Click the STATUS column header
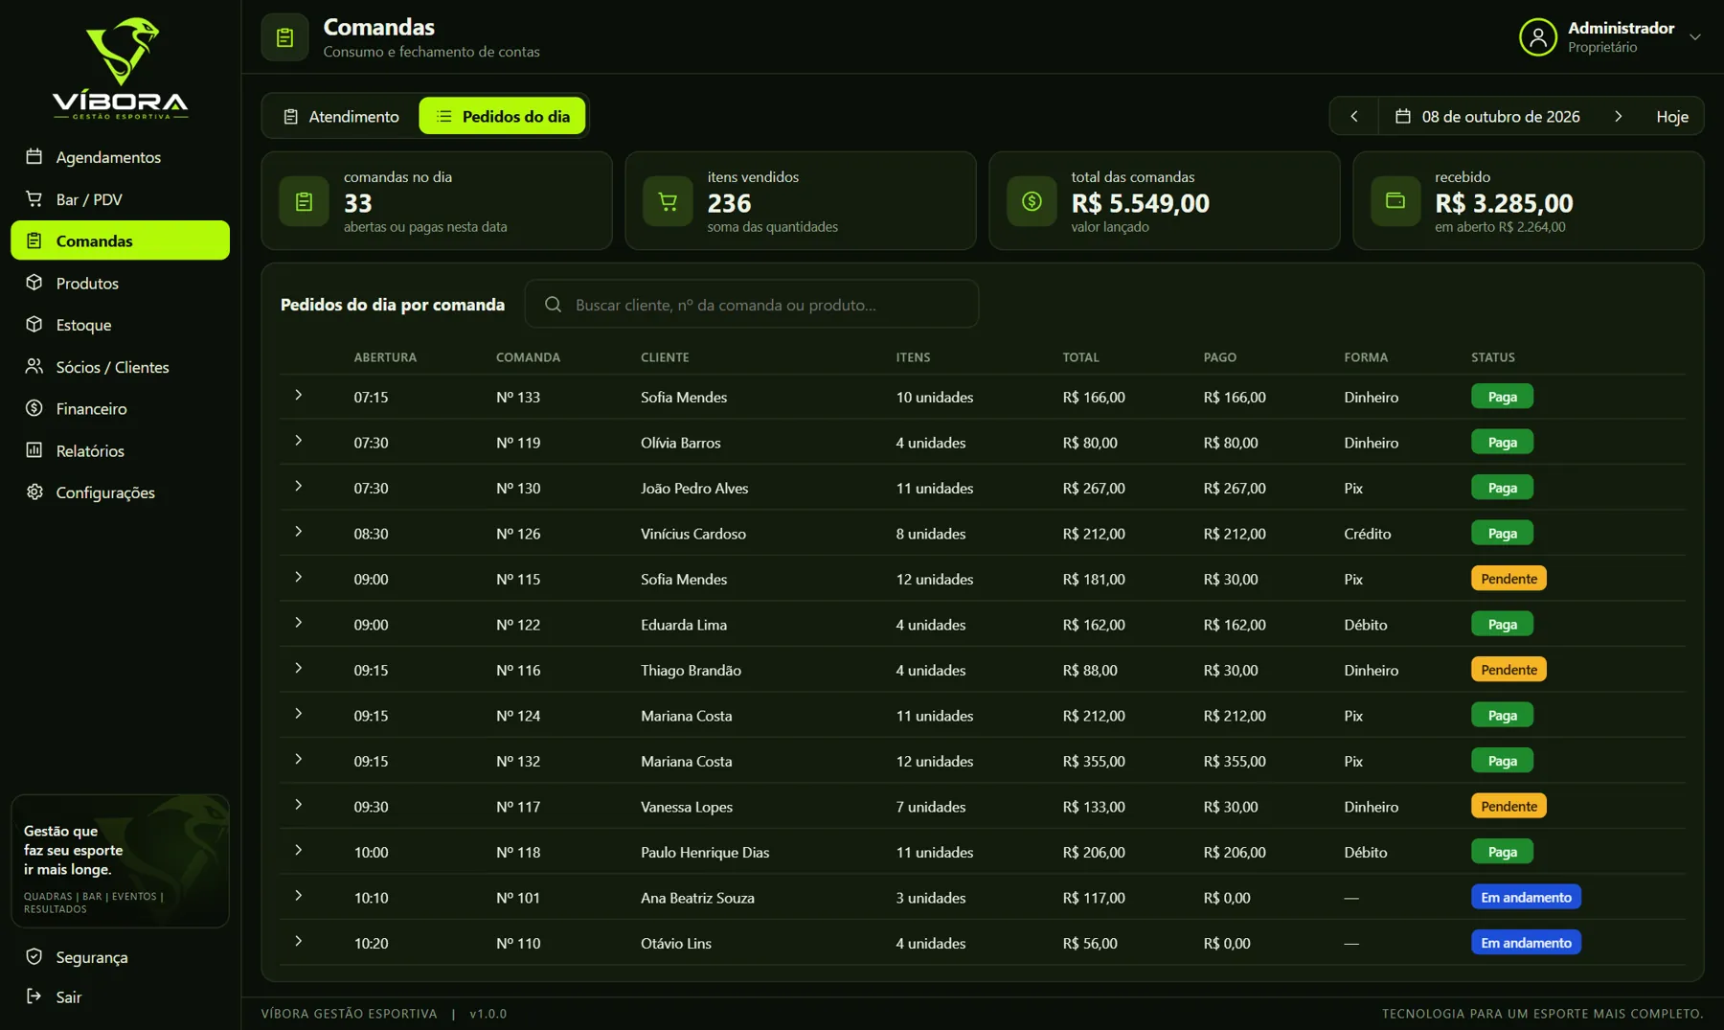Viewport: 1724px width, 1030px height. (1493, 356)
